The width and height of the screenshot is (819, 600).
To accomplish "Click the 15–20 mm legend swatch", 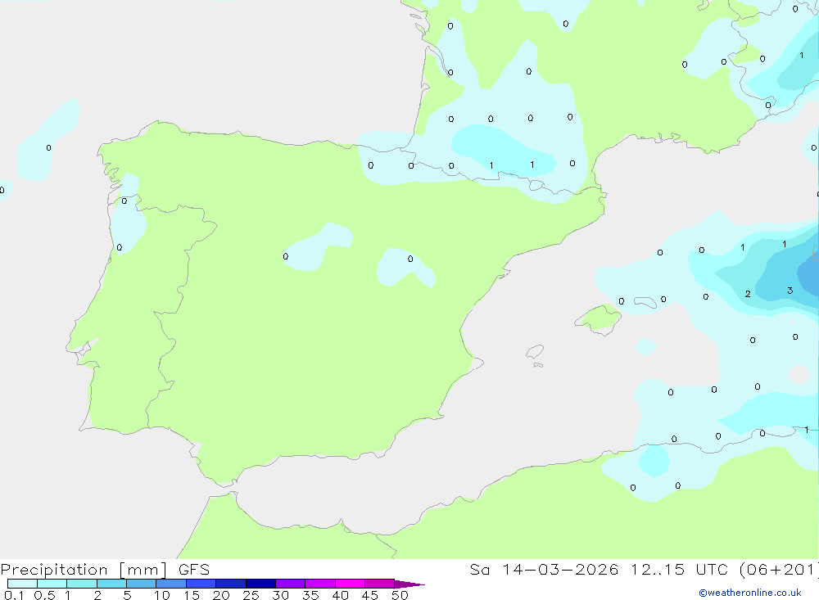I will pos(201,584).
